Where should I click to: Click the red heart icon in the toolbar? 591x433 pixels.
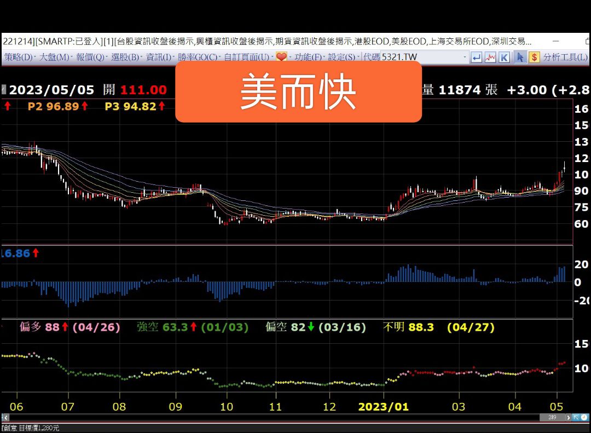[281, 56]
